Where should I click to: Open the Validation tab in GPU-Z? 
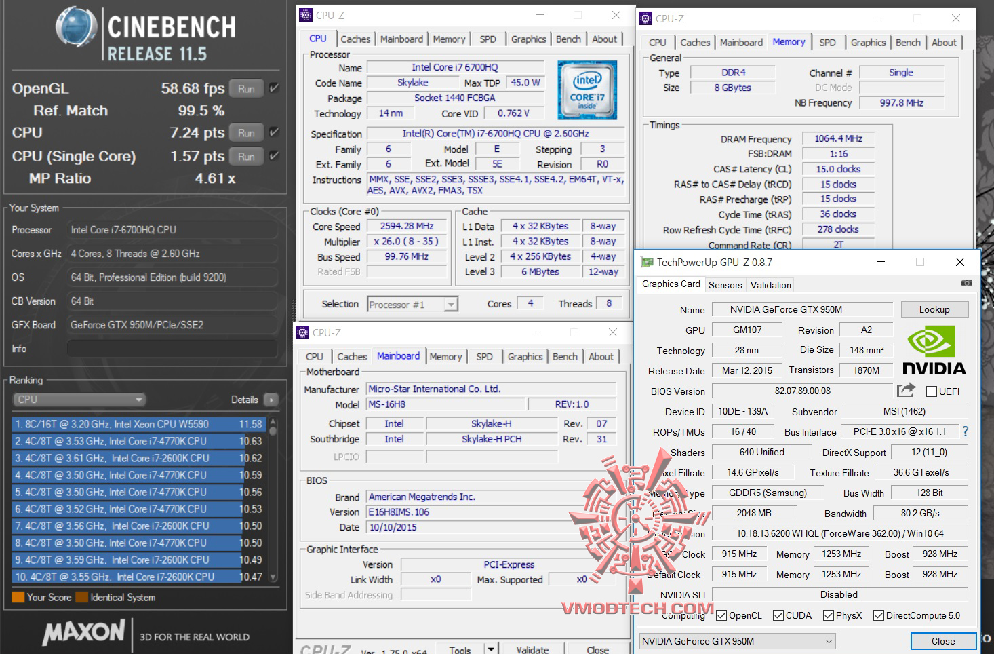(x=770, y=285)
